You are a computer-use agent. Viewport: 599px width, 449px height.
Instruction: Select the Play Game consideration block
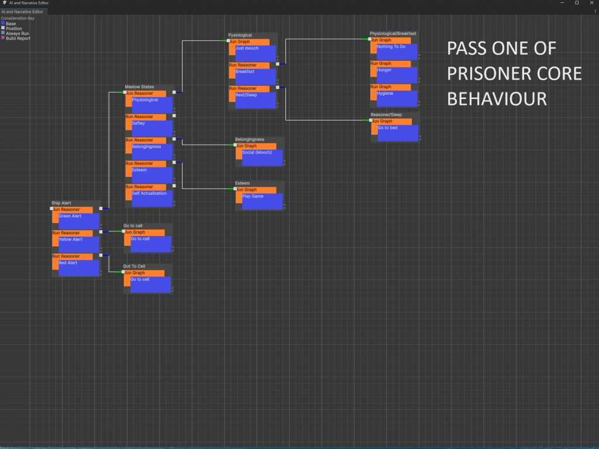(x=263, y=201)
